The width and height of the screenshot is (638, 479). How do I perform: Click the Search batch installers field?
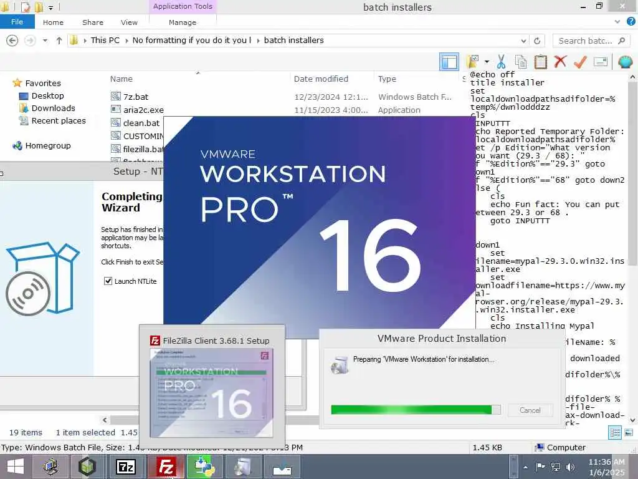[x=591, y=41]
